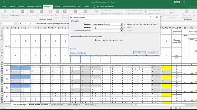The image size is (197, 110).
Task: Click the calculate now ribbon icon
Action: [194, 12]
